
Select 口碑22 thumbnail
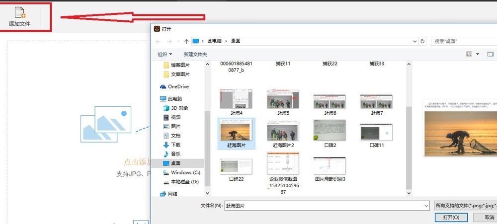pos(236,167)
